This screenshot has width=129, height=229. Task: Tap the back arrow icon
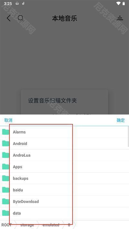[x=8, y=18]
